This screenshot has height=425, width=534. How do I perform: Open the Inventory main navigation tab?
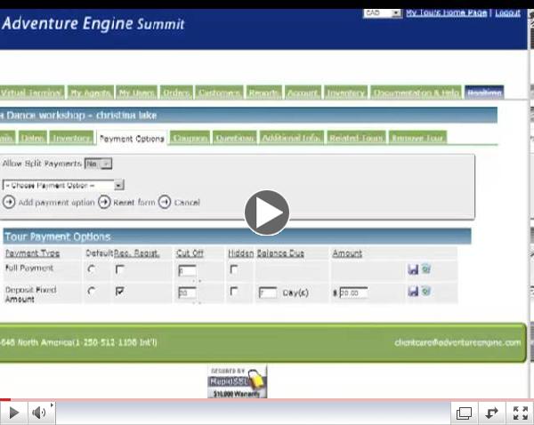click(x=345, y=92)
